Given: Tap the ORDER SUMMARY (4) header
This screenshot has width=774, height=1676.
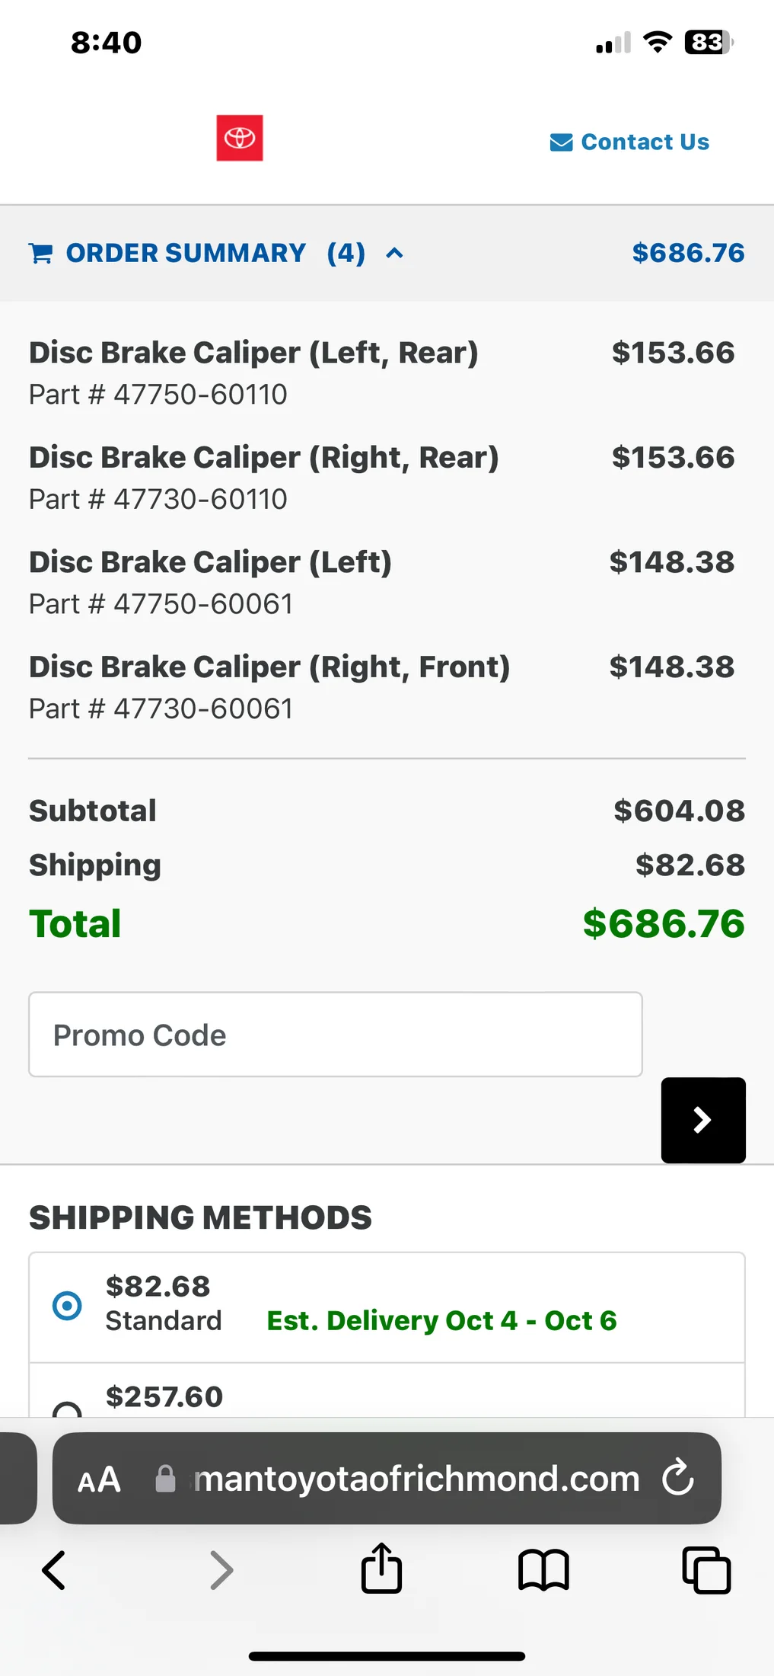Looking at the screenshot, I should 186,253.
